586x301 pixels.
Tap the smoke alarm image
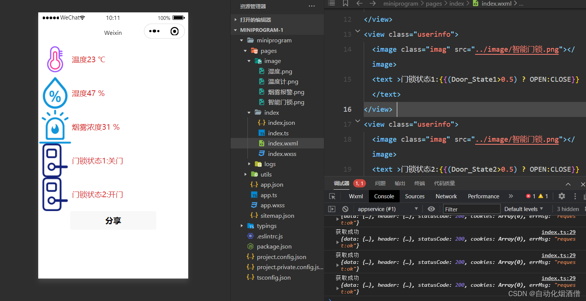[x=55, y=127]
